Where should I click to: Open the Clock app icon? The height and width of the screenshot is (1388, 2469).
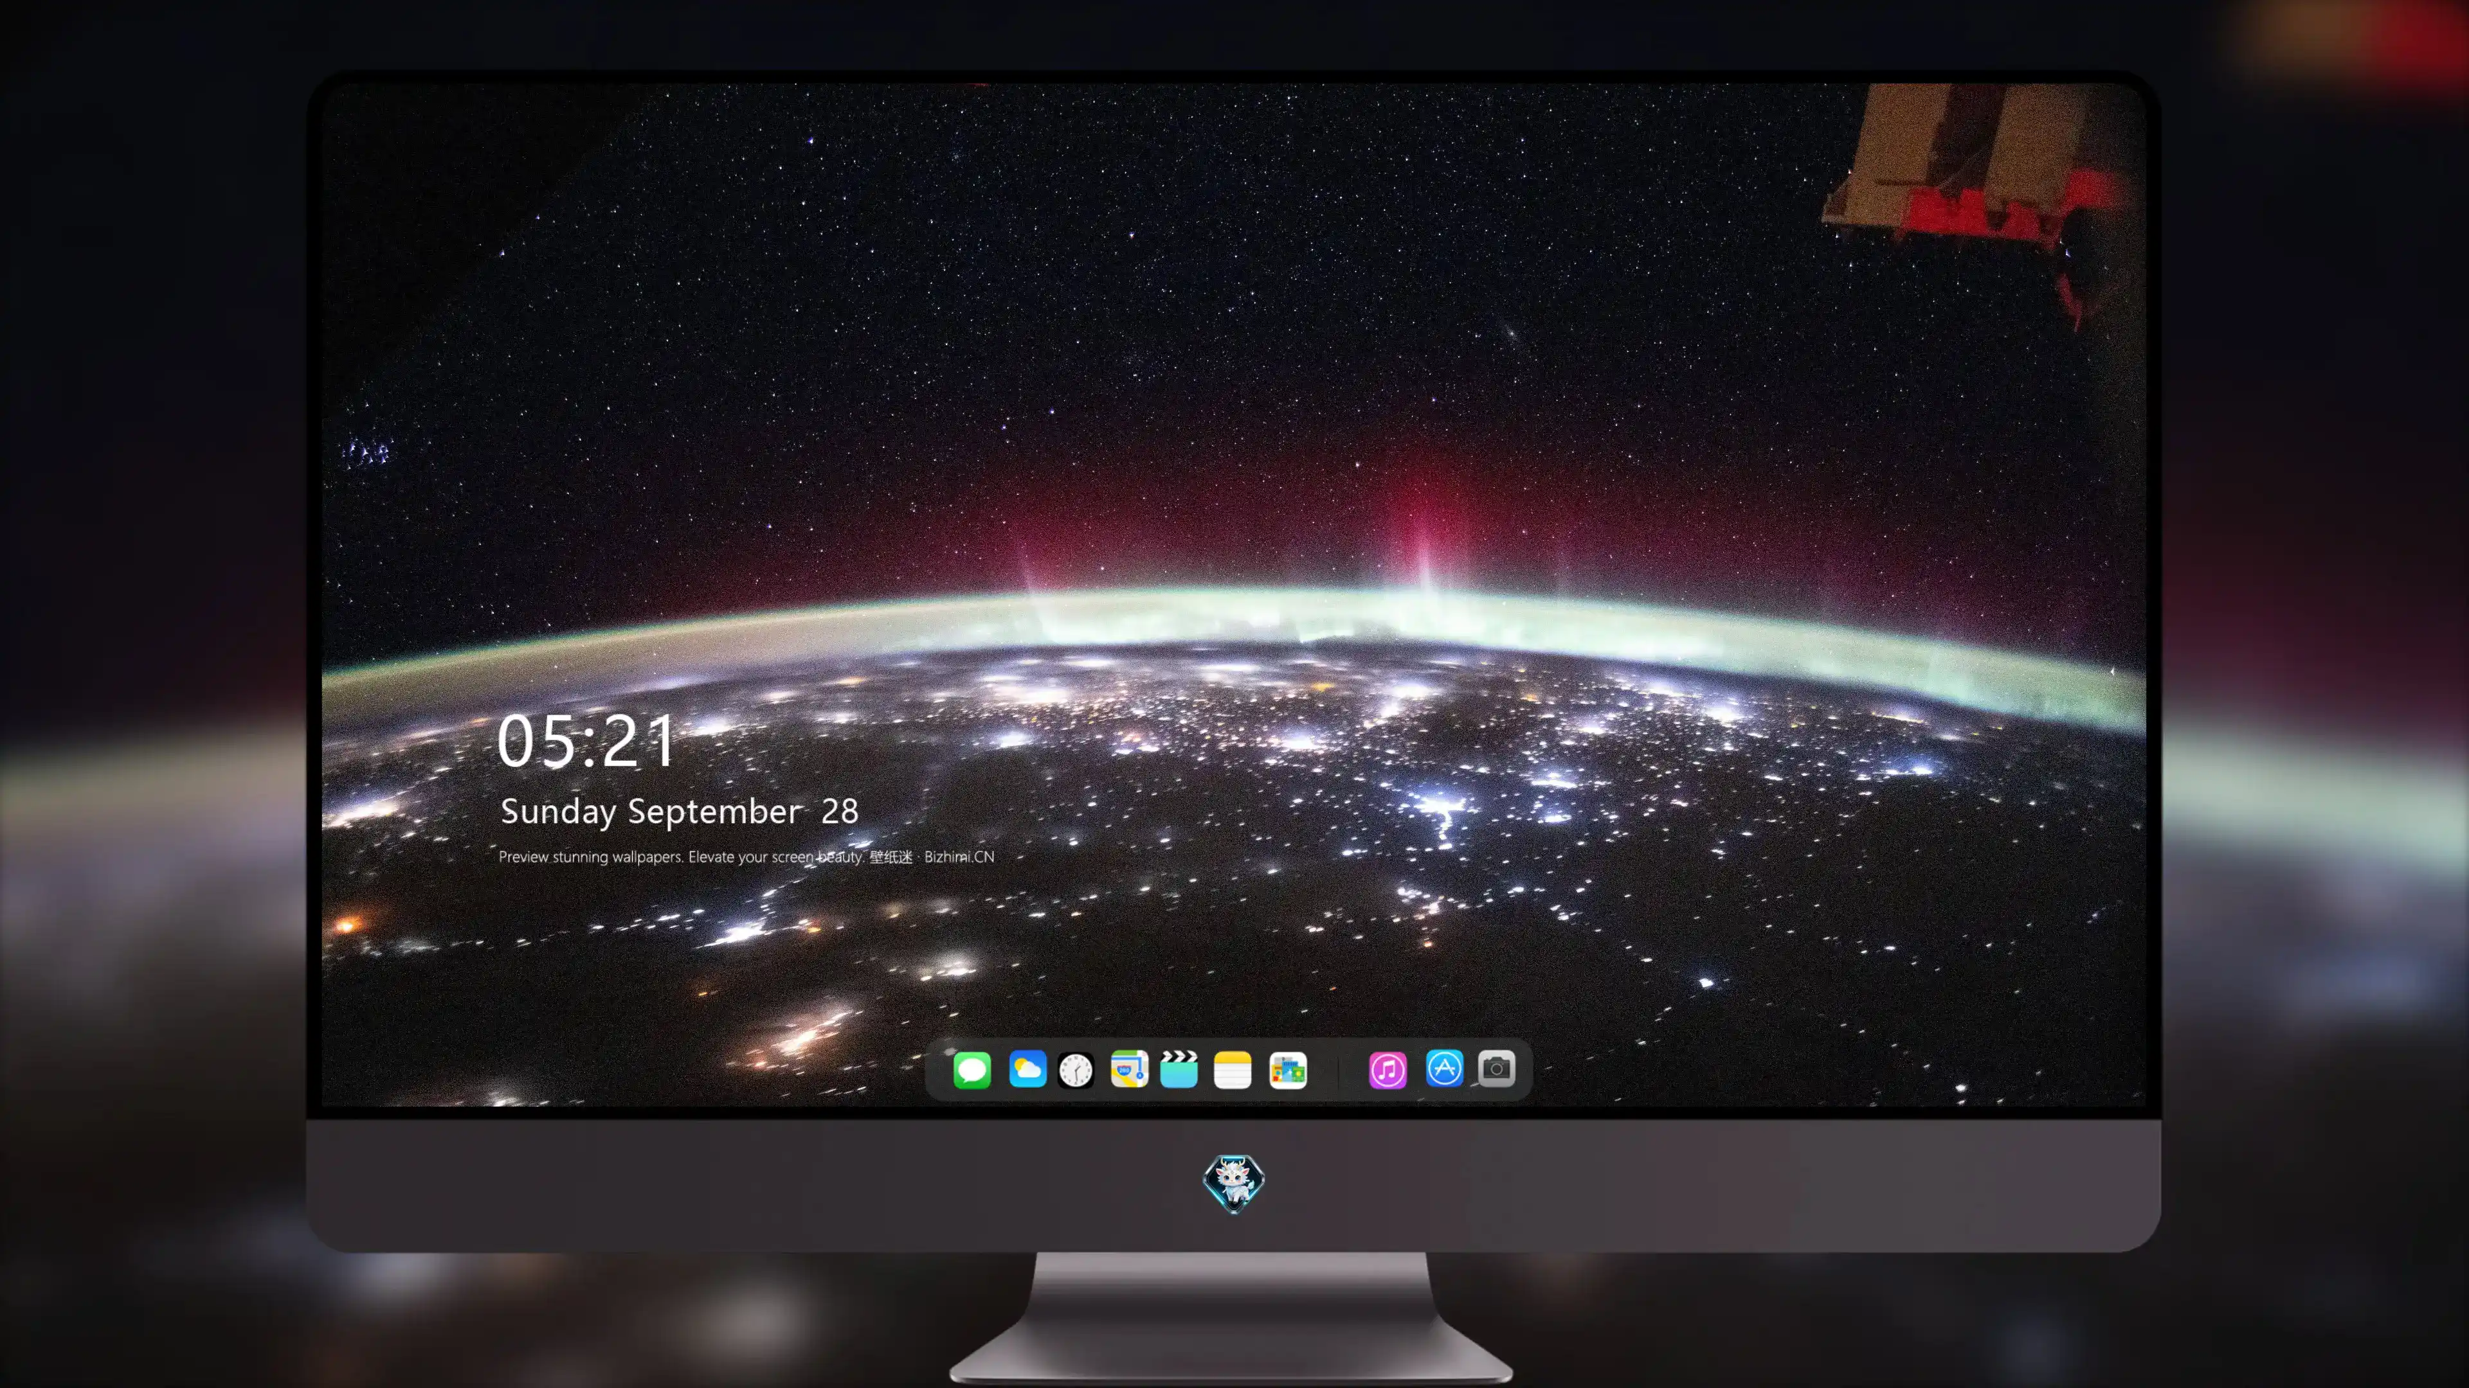[x=1076, y=1070]
